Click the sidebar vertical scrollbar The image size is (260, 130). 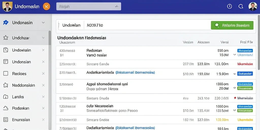coord(50,80)
